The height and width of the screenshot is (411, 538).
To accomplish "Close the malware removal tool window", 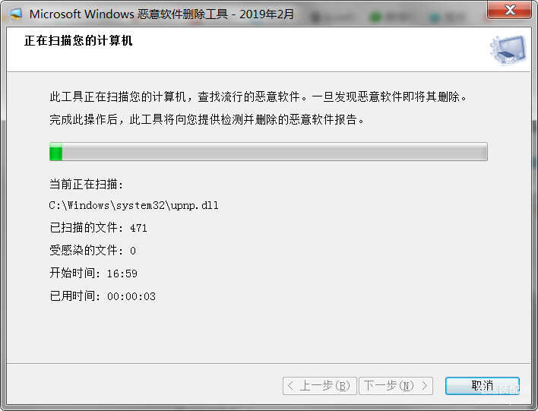I will tap(509, 10).
